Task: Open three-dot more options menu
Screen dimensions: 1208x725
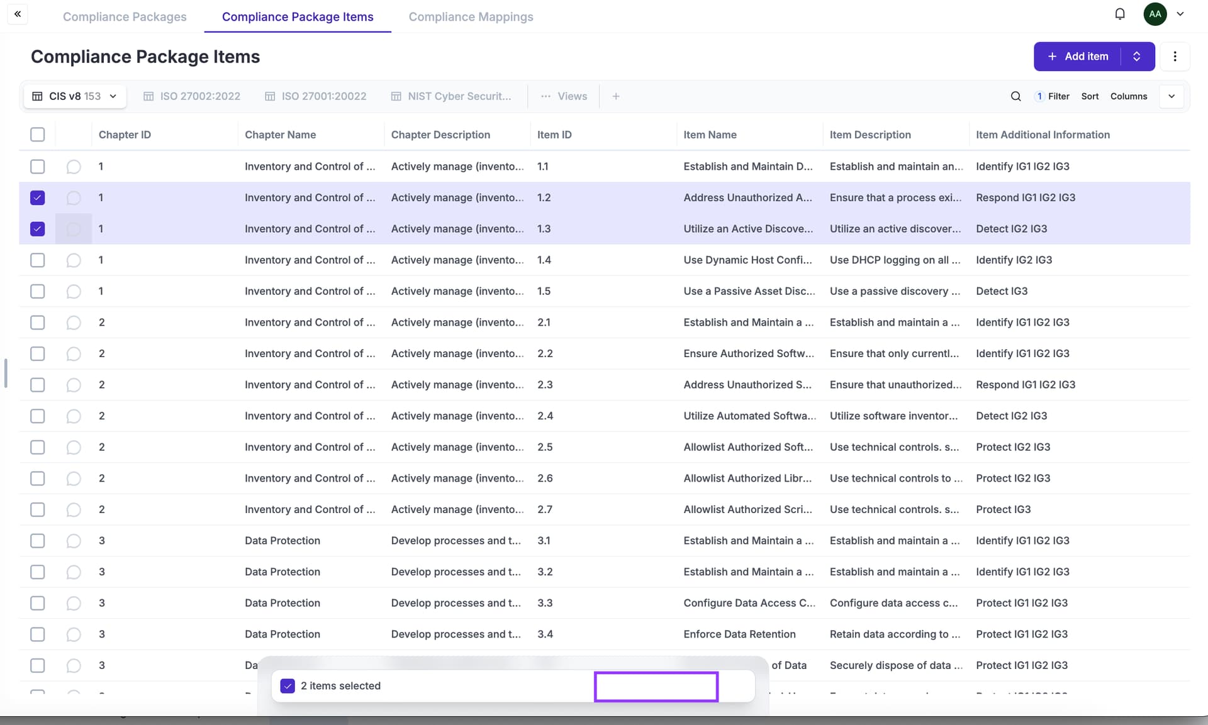Action: (x=1175, y=57)
